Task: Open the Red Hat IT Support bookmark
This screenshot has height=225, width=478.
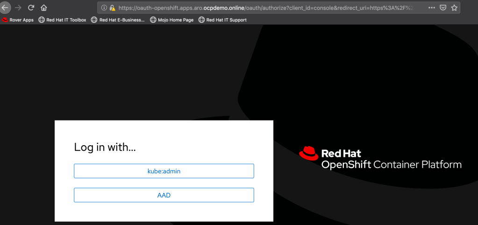Action: coord(222,20)
